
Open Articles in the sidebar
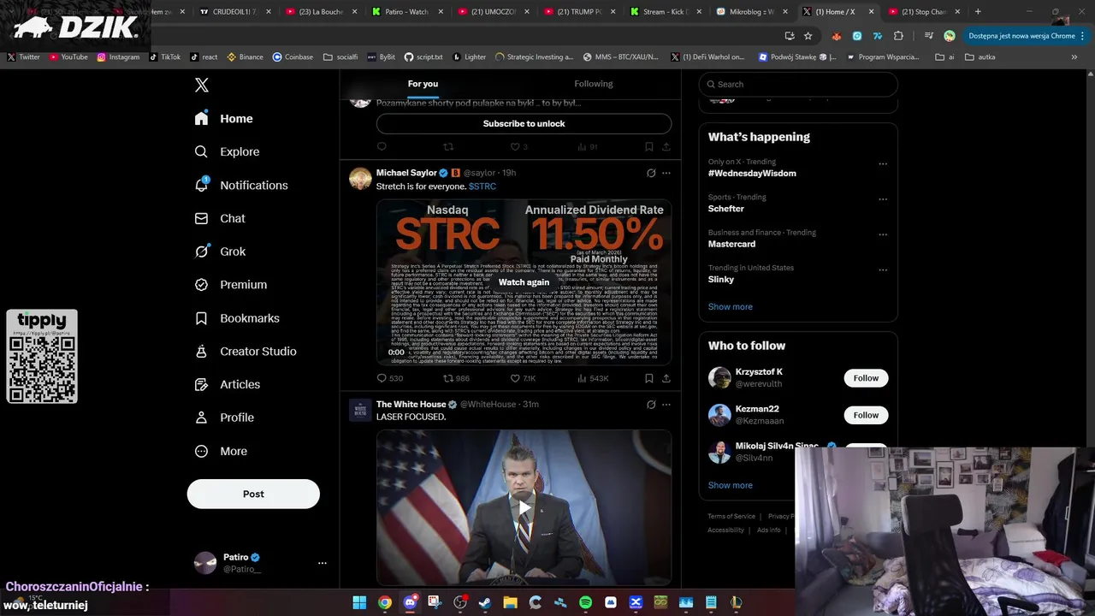(228, 384)
